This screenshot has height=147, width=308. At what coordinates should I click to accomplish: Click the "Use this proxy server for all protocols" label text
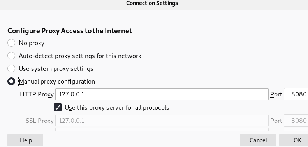click(117, 108)
